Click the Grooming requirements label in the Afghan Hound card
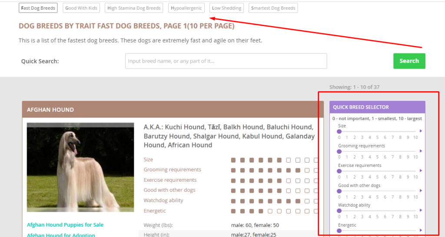The image size is (445, 237). [x=172, y=170]
